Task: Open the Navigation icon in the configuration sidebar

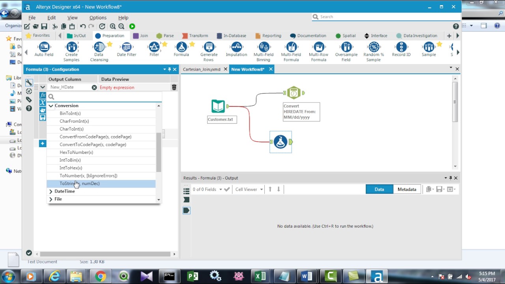Action: pos(29,91)
